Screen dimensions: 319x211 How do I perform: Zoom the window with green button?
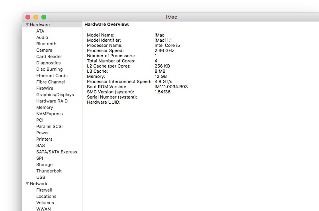tap(44, 17)
